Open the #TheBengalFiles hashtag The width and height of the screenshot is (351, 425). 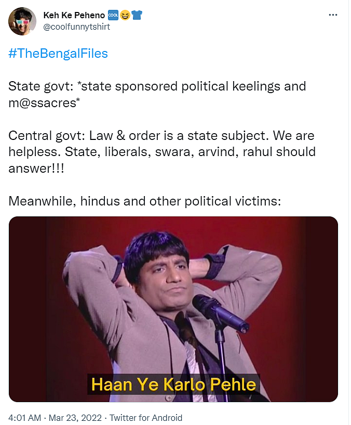point(58,54)
